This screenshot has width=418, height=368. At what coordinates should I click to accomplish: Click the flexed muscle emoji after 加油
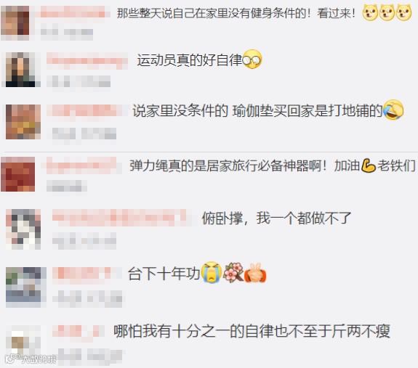tap(369, 165)
